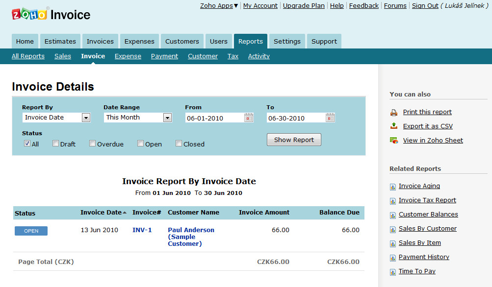Screen dimensions: 492x287
Task: Expand the Zoho Apps menu
Action: coord(219,6)
